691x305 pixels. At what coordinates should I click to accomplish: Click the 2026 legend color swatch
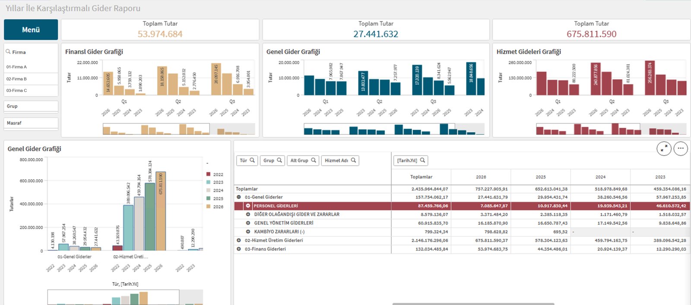coord(209,206)
